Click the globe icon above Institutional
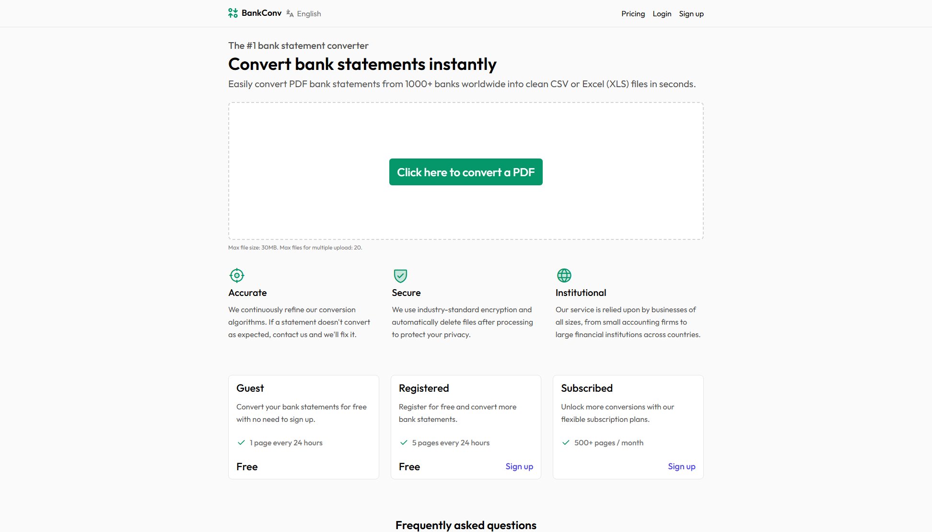This screenshot has height=532, width=932. tap(564, 275)
